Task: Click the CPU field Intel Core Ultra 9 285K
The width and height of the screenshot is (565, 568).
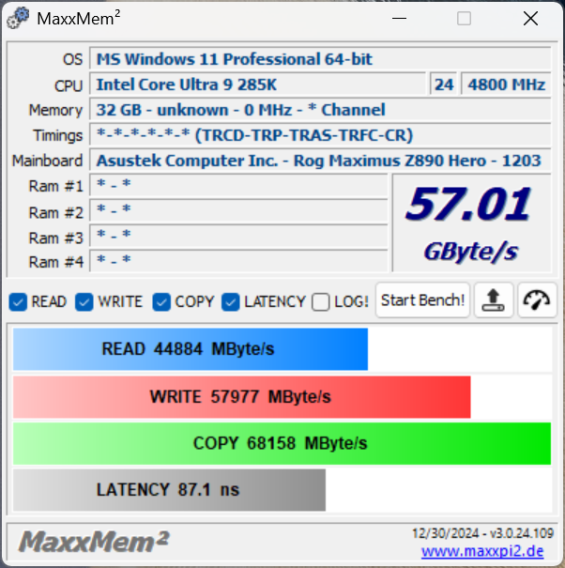Action: 257,84
